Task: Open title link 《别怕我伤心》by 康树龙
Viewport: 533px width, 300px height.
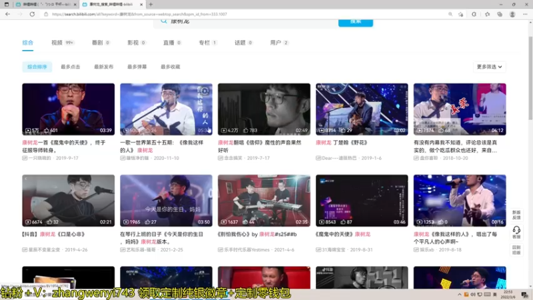Action: 257,234
